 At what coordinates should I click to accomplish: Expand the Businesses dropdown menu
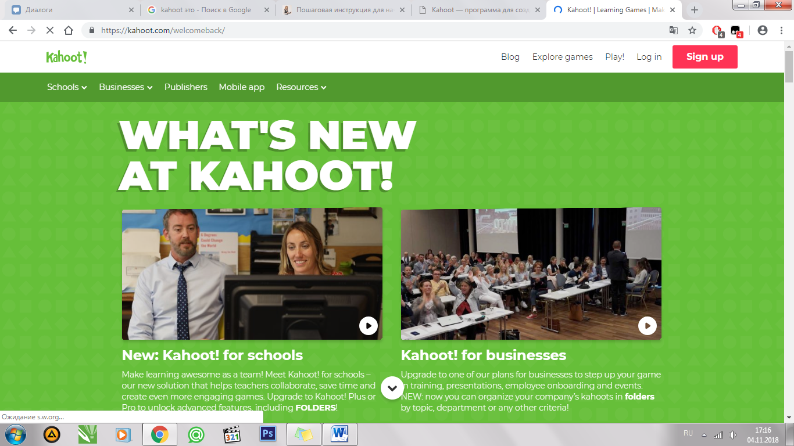click(x=126, y=87)
